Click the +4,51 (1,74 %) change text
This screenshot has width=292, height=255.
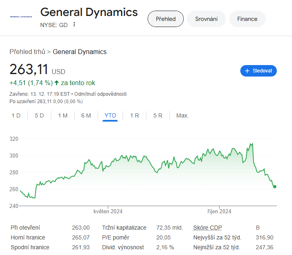tap(31, 83)
